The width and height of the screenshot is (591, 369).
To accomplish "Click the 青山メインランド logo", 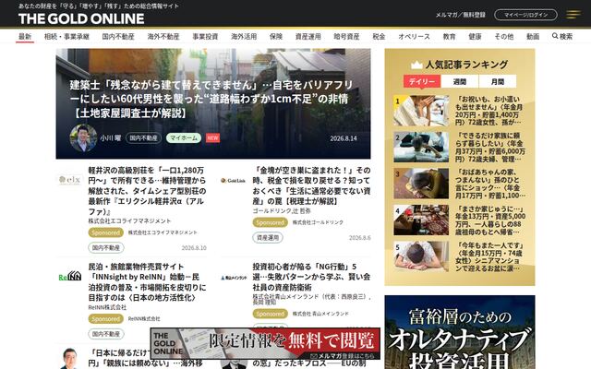I will pyautogui.click(x=234, y=278).
